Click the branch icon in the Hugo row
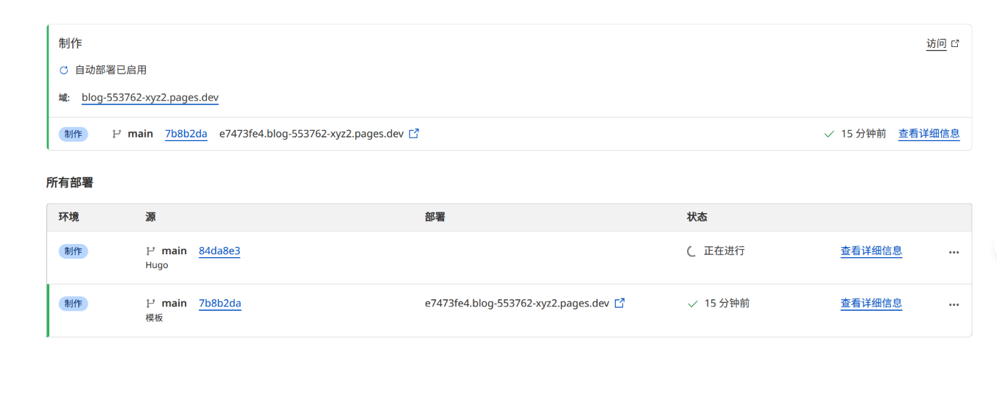Image resolution: width=997 pixels, height=405 pixels. [150, 251]
